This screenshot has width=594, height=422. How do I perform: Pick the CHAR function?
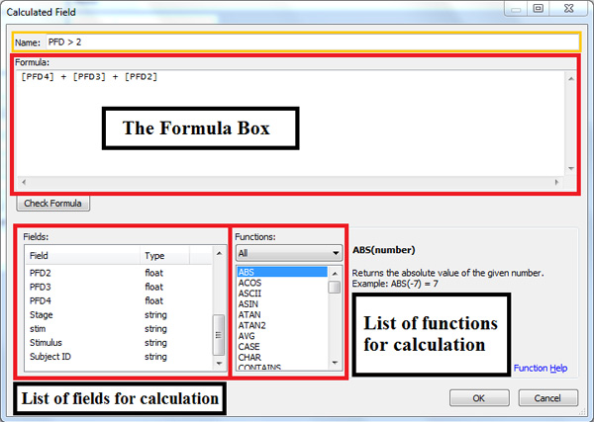[x=282, y=357]
